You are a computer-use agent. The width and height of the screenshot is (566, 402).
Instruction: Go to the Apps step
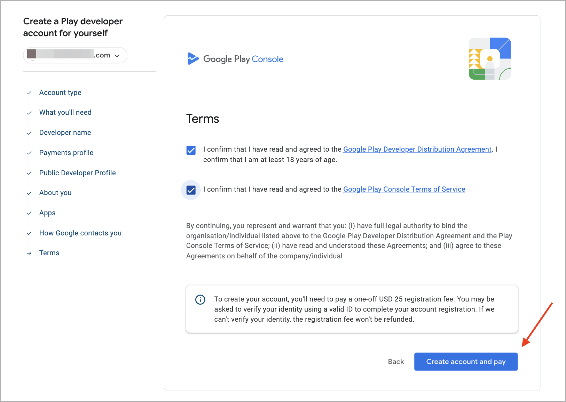[47, 213]
